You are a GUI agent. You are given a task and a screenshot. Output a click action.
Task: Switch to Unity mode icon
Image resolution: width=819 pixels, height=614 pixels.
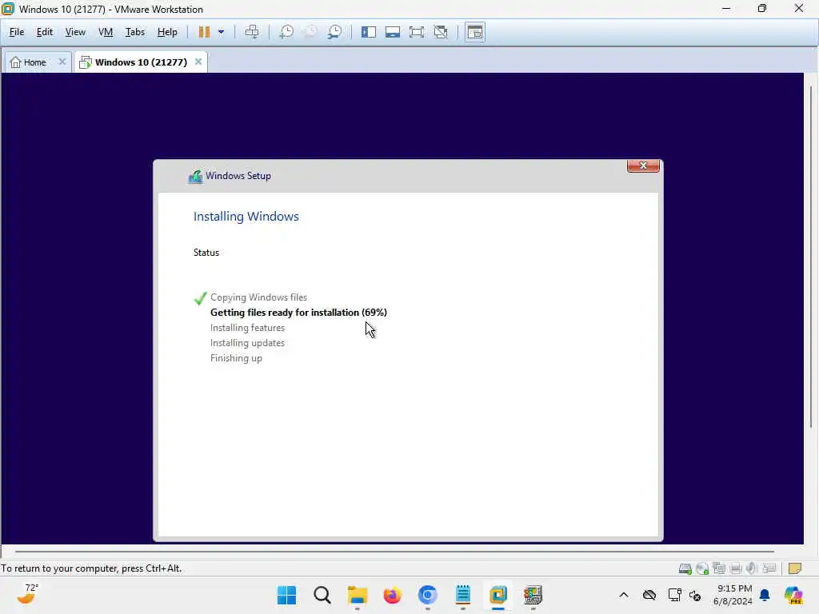click(441, 32)
